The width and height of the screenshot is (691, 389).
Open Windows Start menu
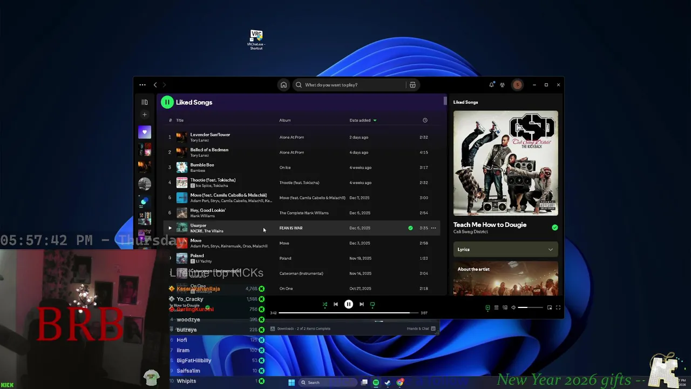pyautogui.click(x=292, y=383)
